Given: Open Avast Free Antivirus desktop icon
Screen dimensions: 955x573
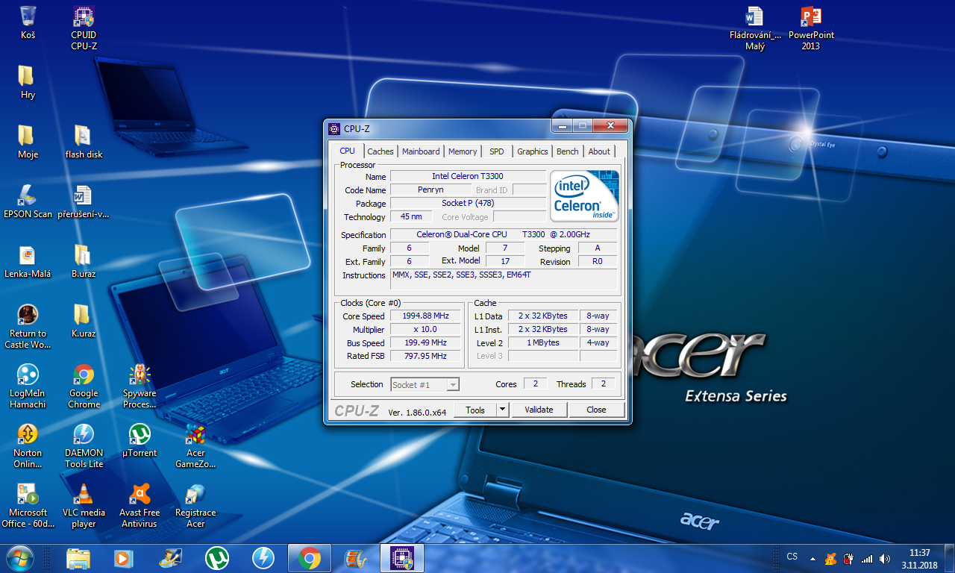Looking at the screenshot, I should 140,495.
